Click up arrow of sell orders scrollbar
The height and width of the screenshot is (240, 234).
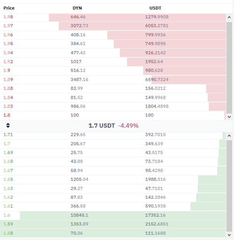pos(229,17)
